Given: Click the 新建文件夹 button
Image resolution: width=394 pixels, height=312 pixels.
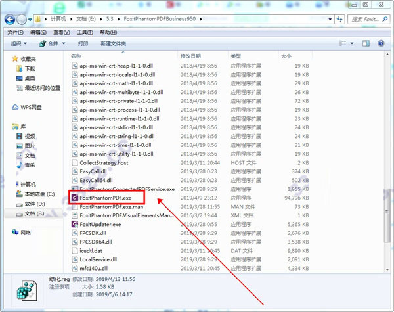Looking at the screenshot, I should [113, 43].
